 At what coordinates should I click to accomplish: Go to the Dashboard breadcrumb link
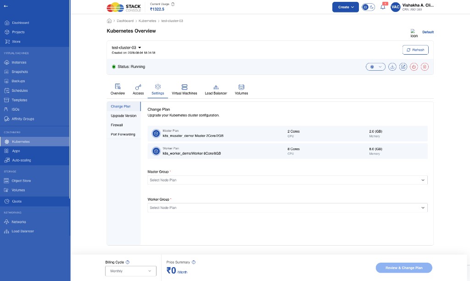click(x=125, y=21)
